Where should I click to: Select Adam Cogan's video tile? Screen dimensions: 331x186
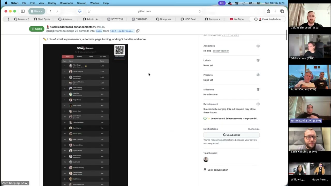pyautogui.click(x=310, y=78)
